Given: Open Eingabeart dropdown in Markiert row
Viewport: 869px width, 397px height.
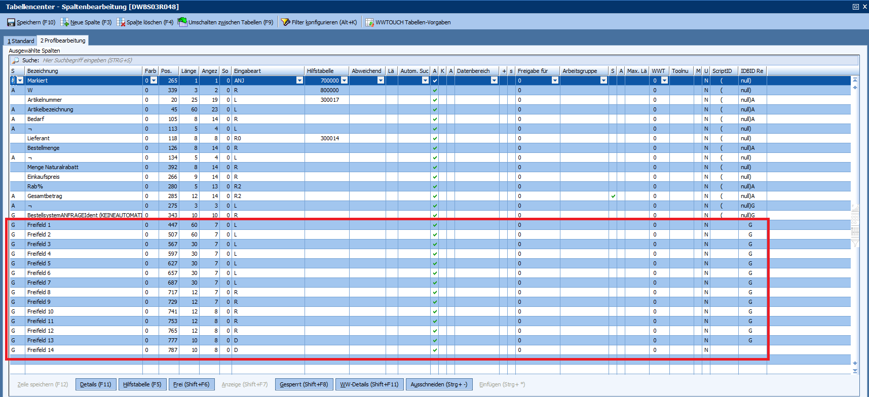Looking at the screenshot, I should 299,81.
